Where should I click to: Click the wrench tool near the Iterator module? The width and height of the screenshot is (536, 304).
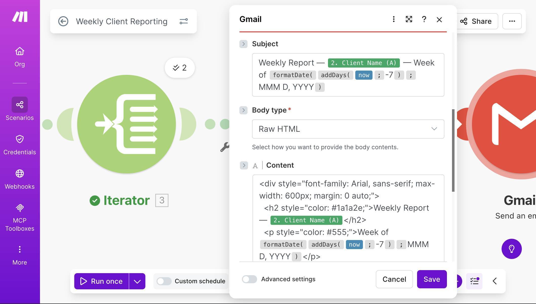tap(225, 147)
